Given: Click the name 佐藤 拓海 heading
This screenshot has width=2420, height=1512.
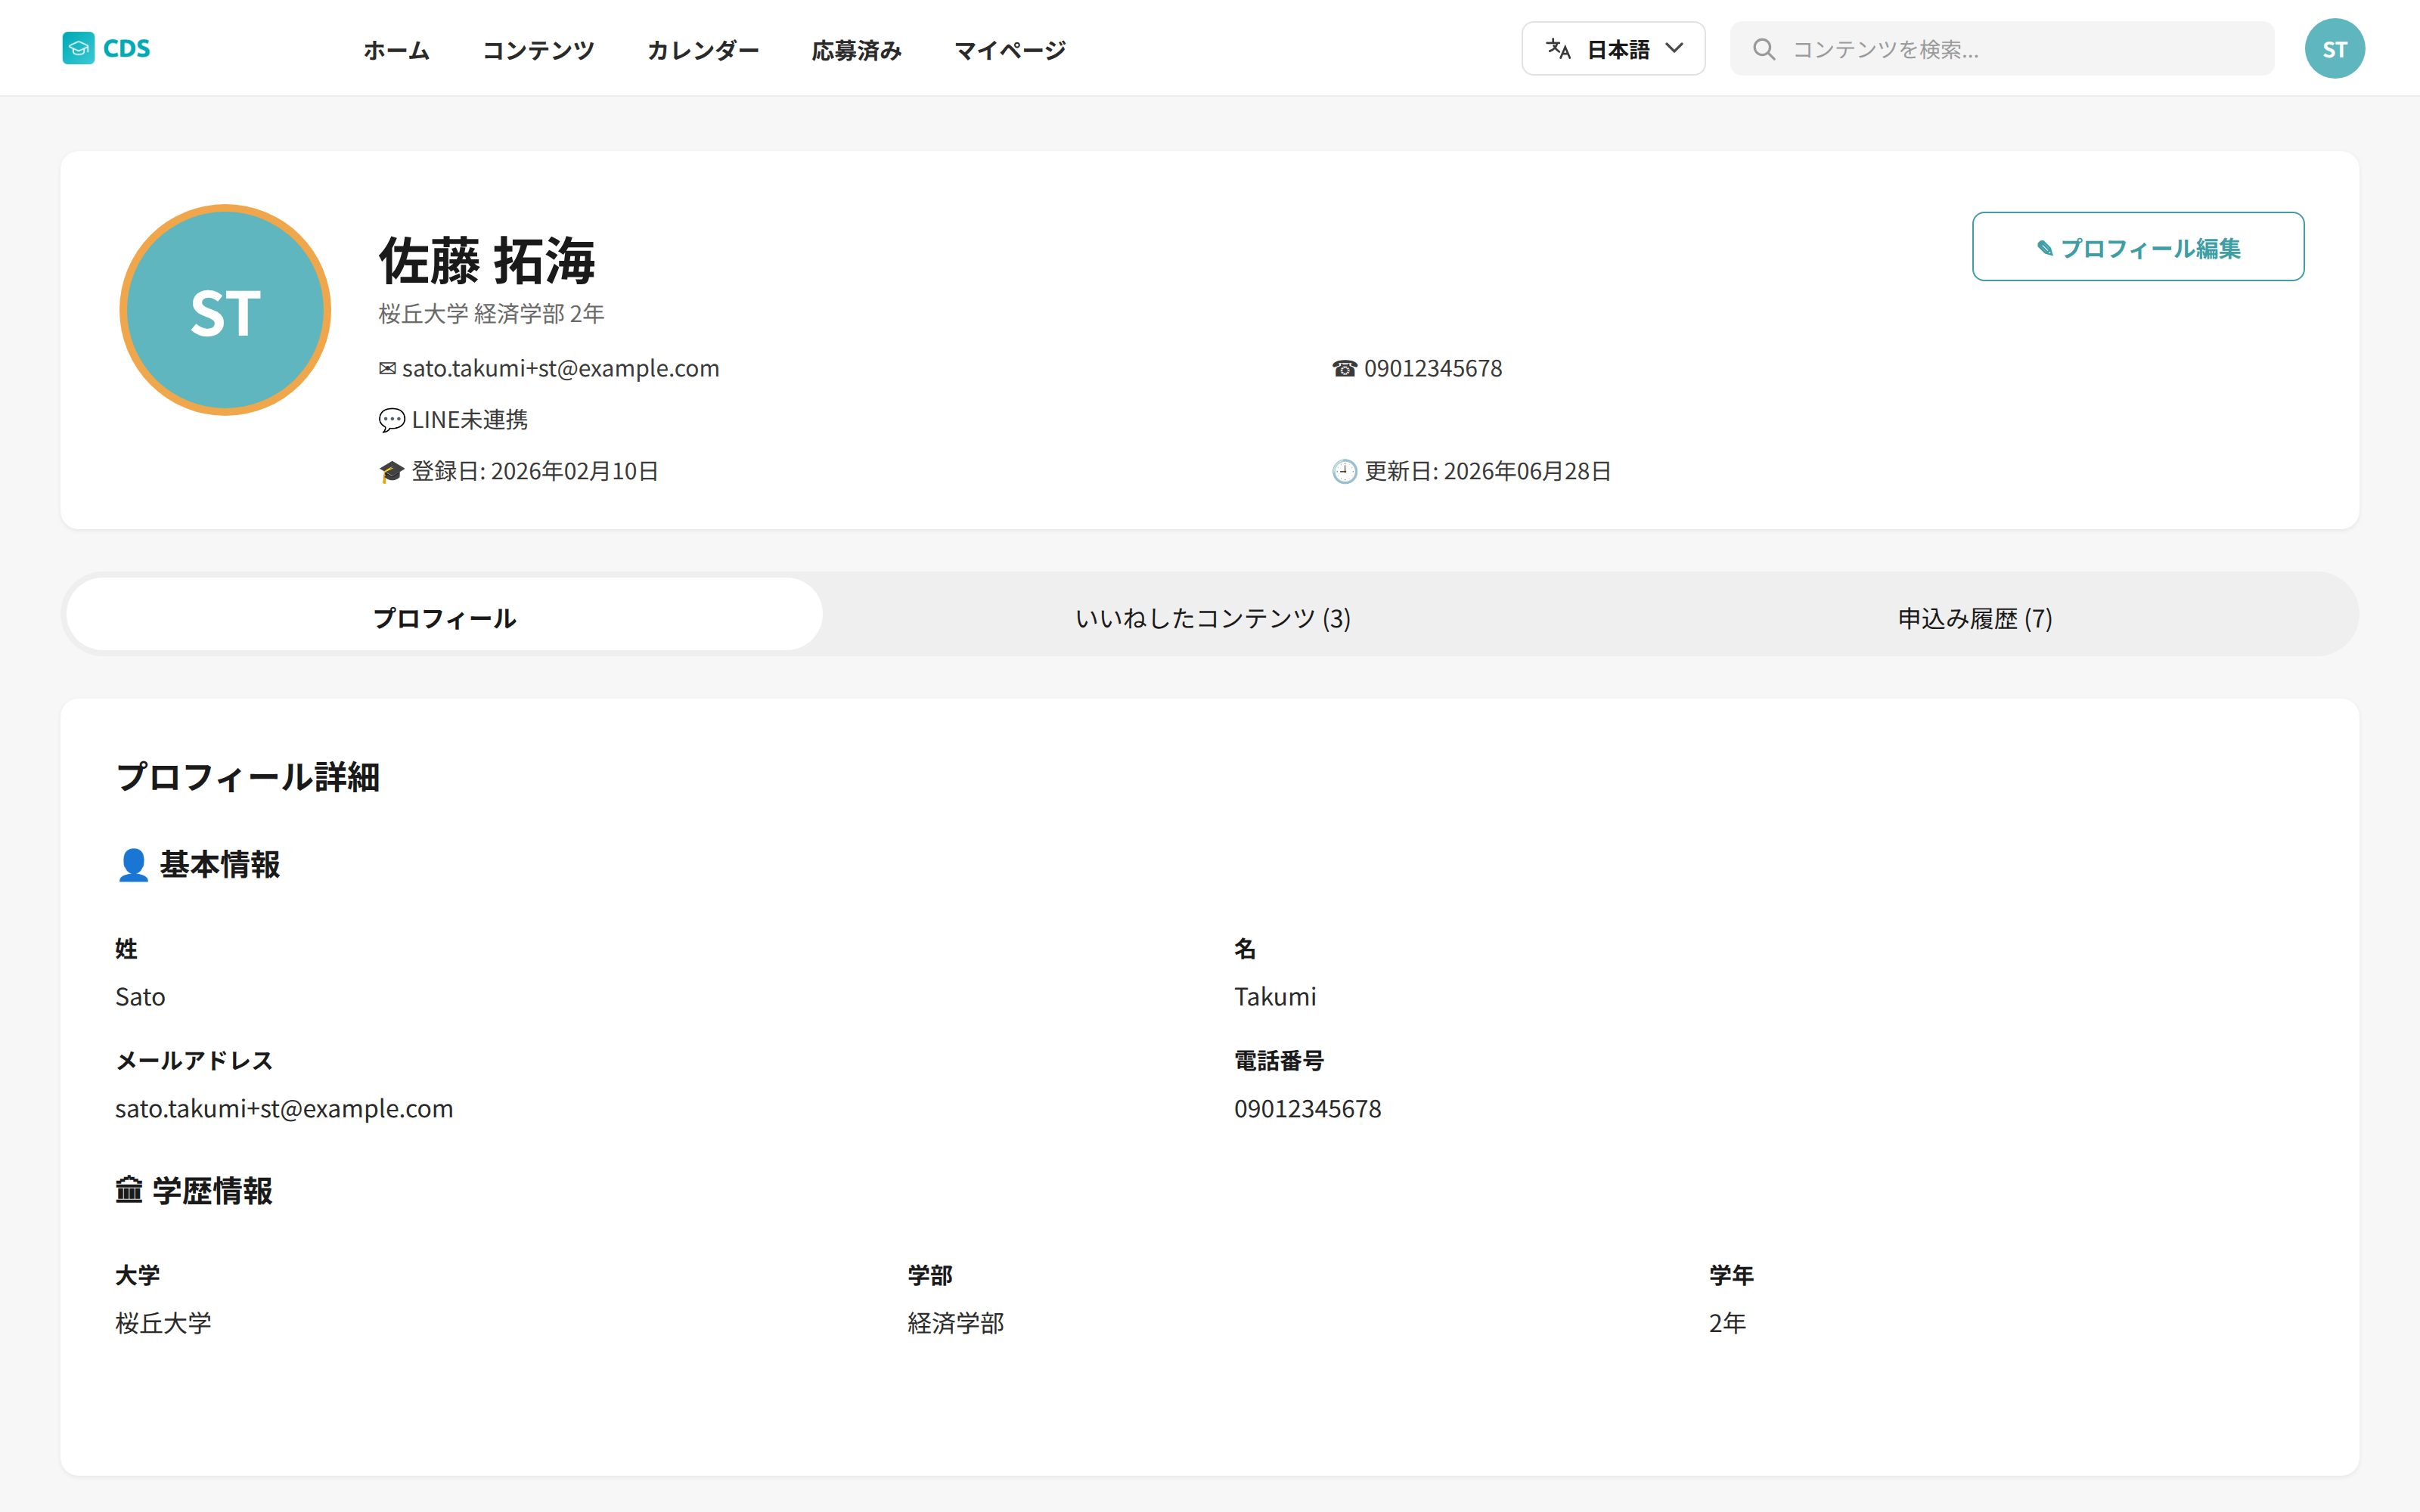Looking at the screenshot, I should click(487, 261).
